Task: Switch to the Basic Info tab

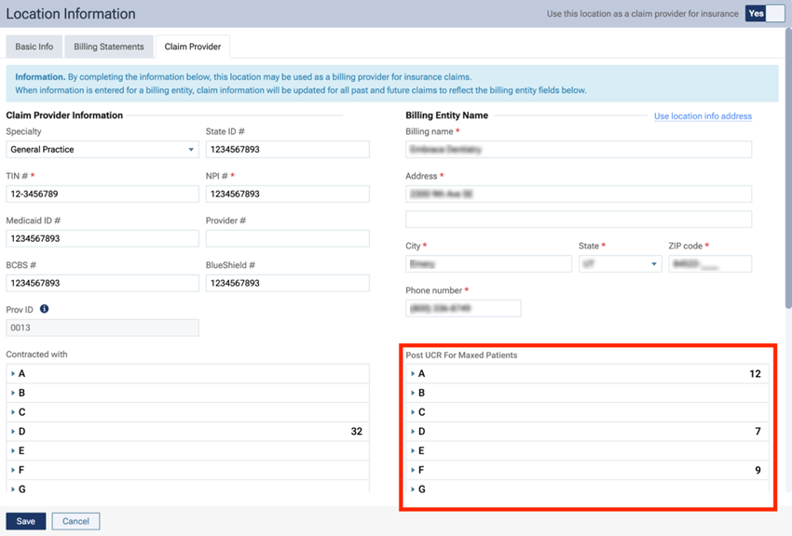Action: coord(34,47)
